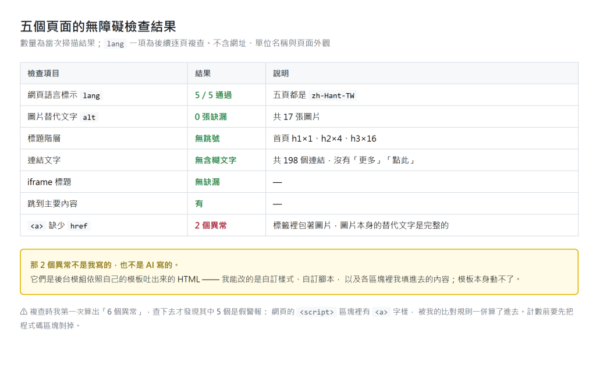The image size is (596, 385).
Task: Select the iframe 標題 row label
Action: point(49,182)
